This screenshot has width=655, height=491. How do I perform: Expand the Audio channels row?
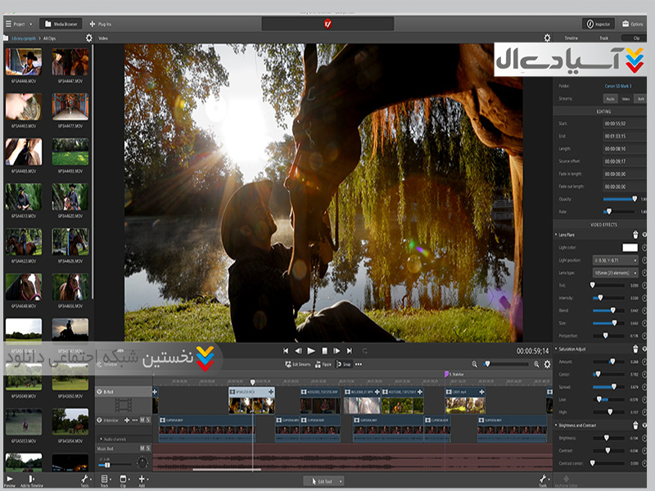click(99, 439)
